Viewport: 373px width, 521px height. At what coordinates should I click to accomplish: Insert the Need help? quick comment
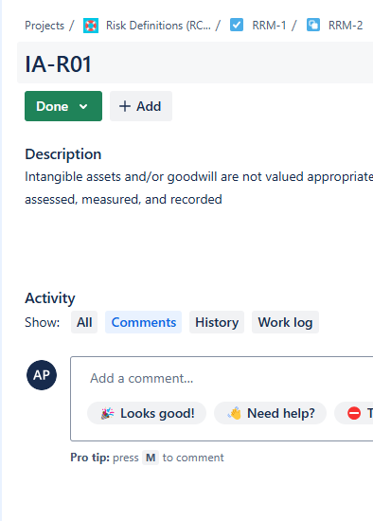271,413
